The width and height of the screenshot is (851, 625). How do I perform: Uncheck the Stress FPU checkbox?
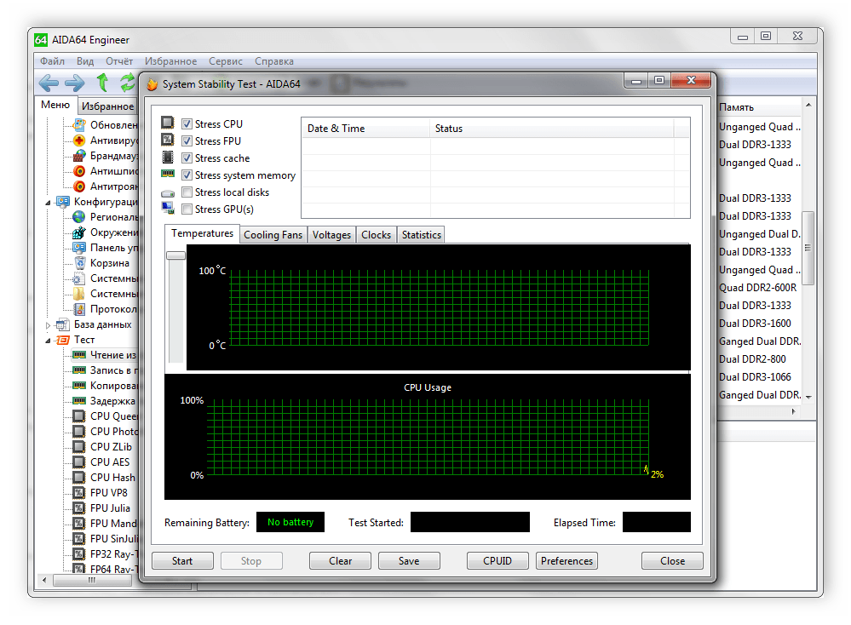[187, 141]
